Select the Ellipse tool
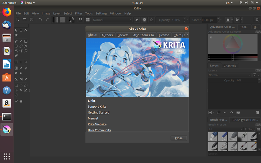The height and width of the screenshot is (163, 261). tap(16, 46)
